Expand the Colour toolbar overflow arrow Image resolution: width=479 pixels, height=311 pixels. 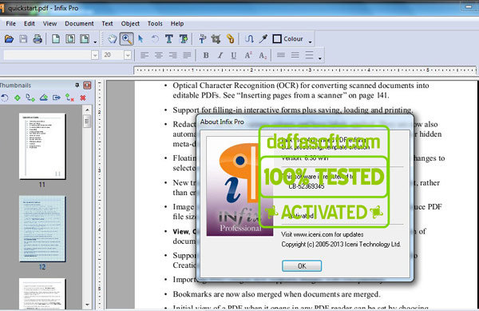click(311, 42)
